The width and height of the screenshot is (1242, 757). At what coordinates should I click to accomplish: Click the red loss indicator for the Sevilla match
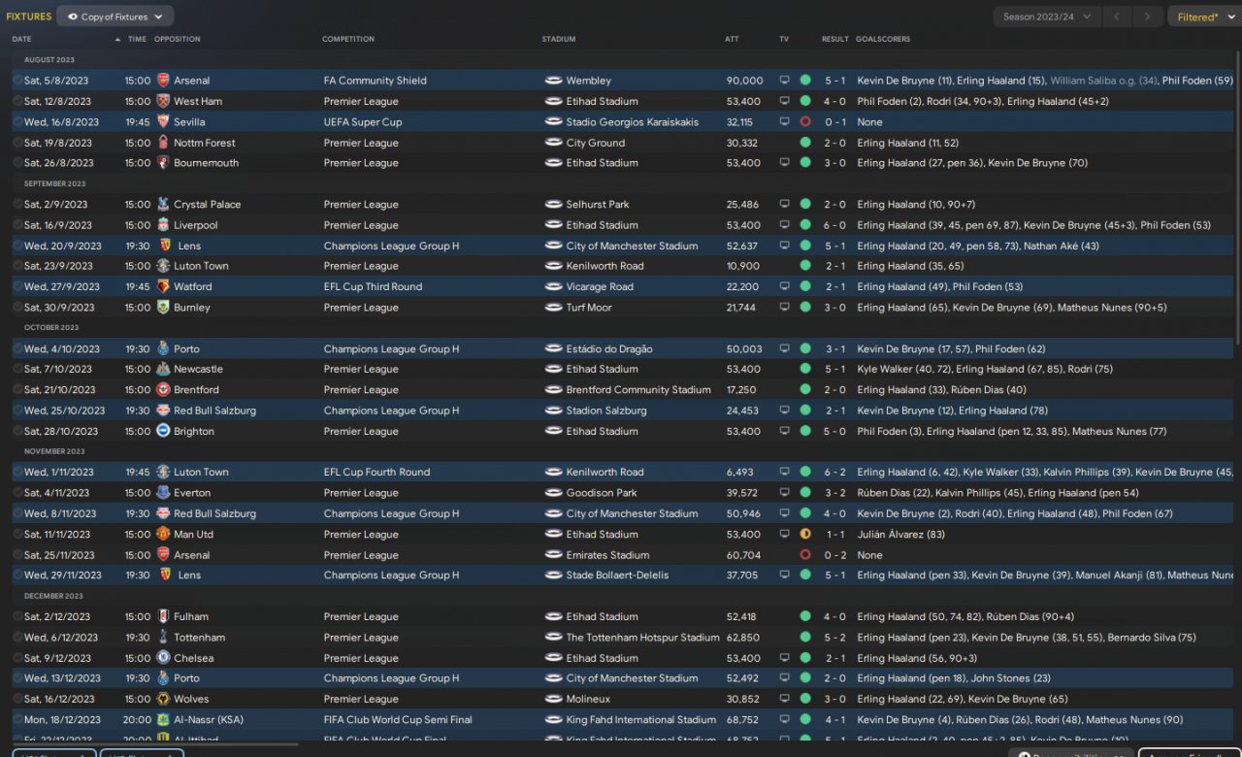[805, 122]
